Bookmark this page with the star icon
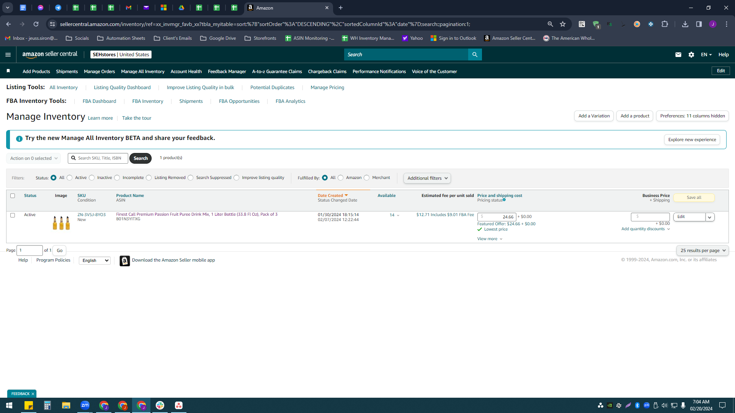This screenshot has width=735, height=413. pos(563,24)
